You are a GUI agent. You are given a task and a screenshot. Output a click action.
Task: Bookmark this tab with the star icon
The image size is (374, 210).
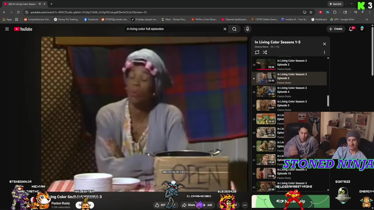pos(311,12)
